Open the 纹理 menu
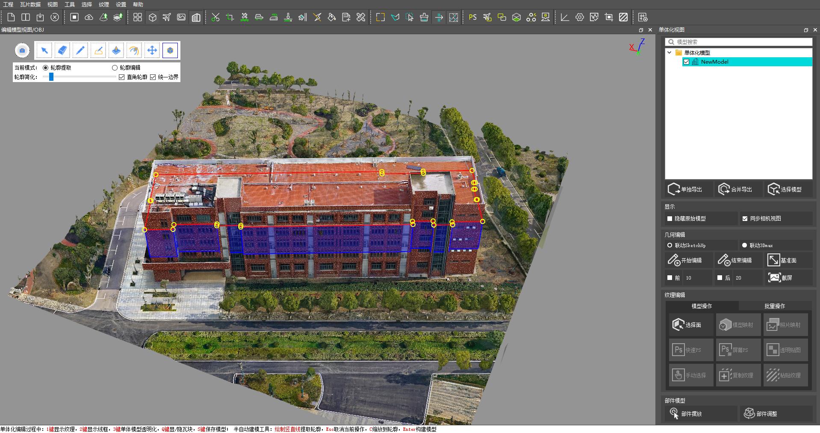Viewport: 820px width, 433px height. (104, 4)
